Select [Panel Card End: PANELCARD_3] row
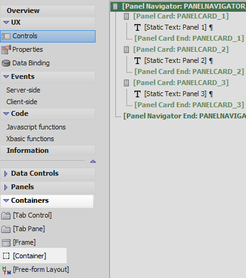Viewport: 246px width, 278px height. point(189,105)
